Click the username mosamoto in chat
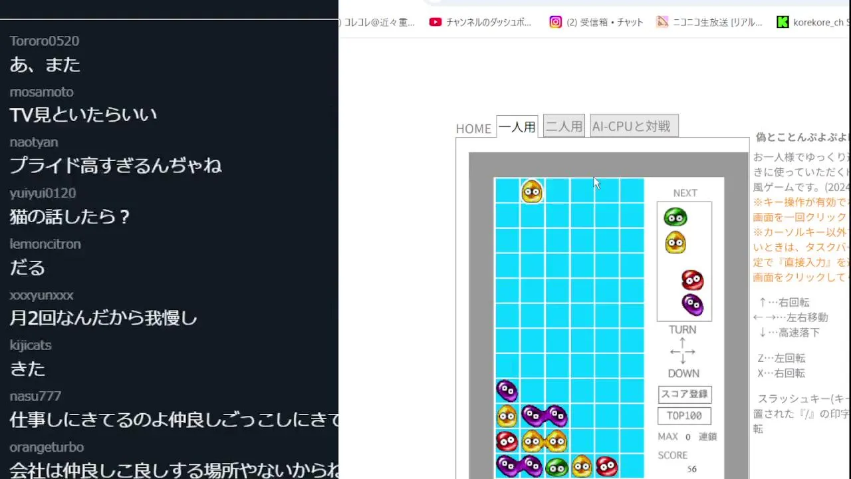The image size is (851, 479). click(41, 92)
